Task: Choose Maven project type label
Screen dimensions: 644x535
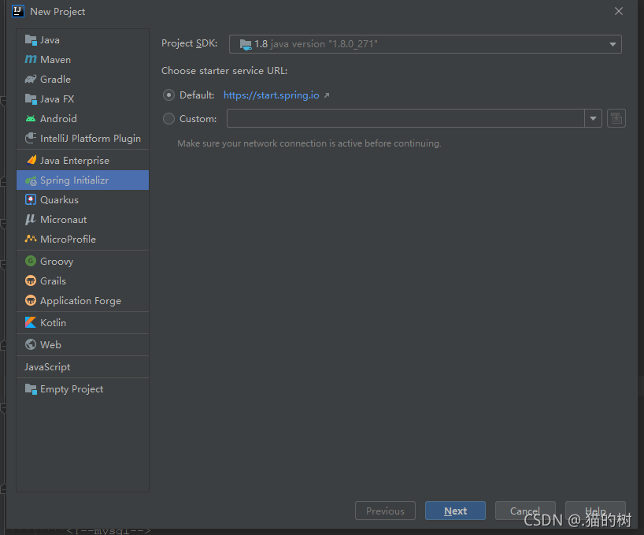Action: (x=55, y=60)
